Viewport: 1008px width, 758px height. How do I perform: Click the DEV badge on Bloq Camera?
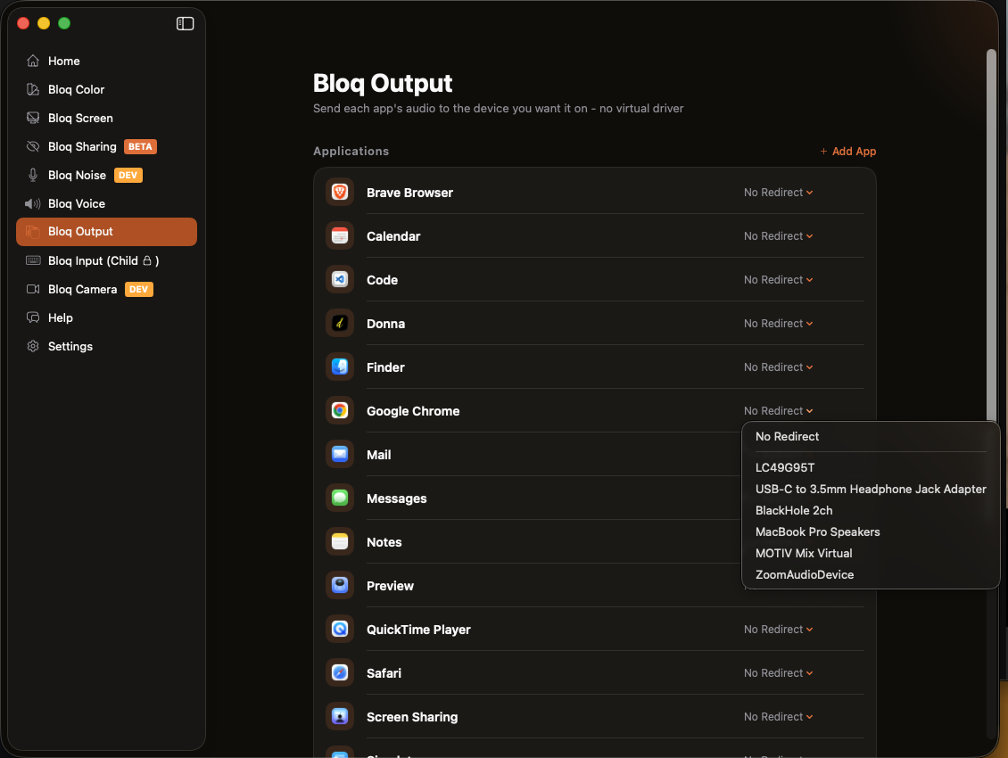pyautogui.click(x=139, y=289)
